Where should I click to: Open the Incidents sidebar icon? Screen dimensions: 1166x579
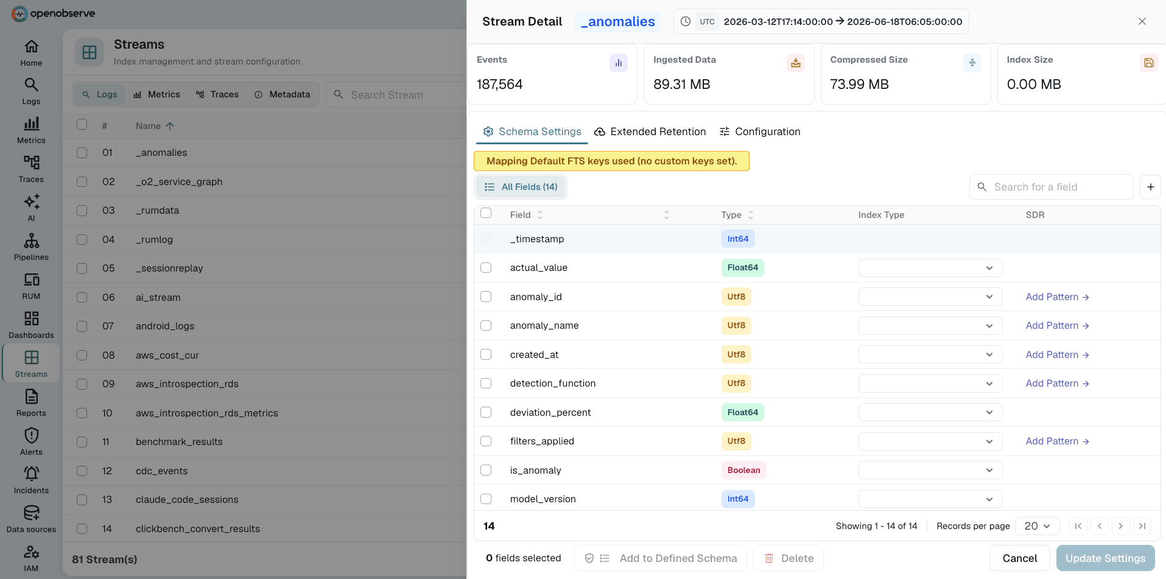31,480
